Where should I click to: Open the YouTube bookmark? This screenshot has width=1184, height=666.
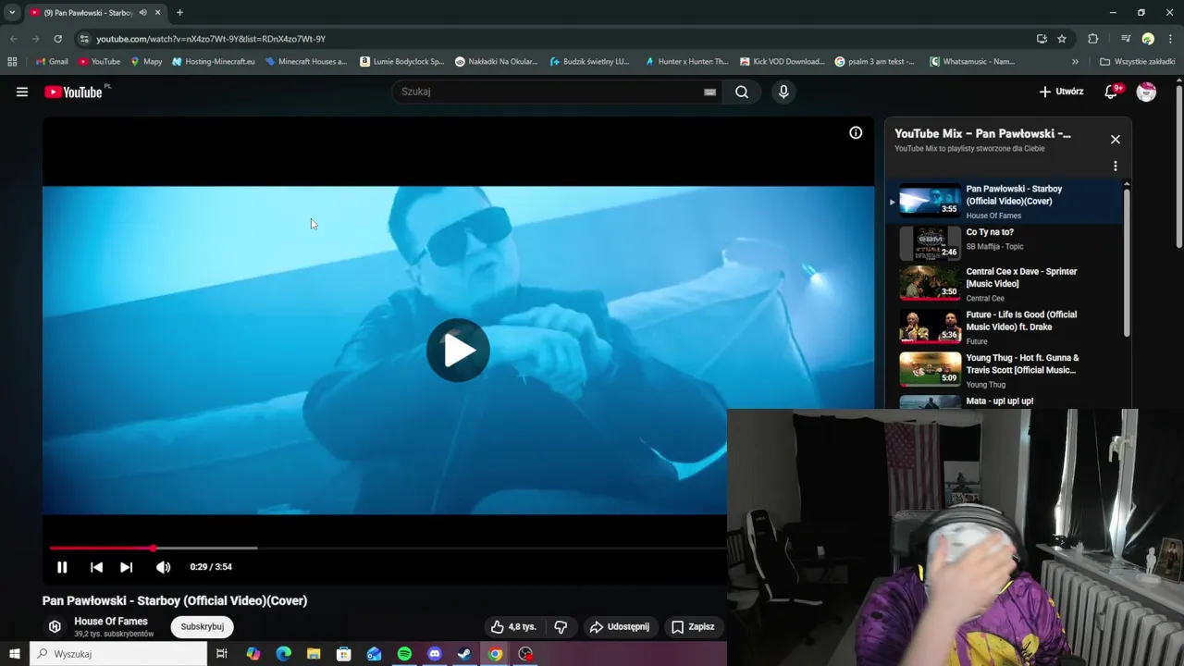point(99,62)
